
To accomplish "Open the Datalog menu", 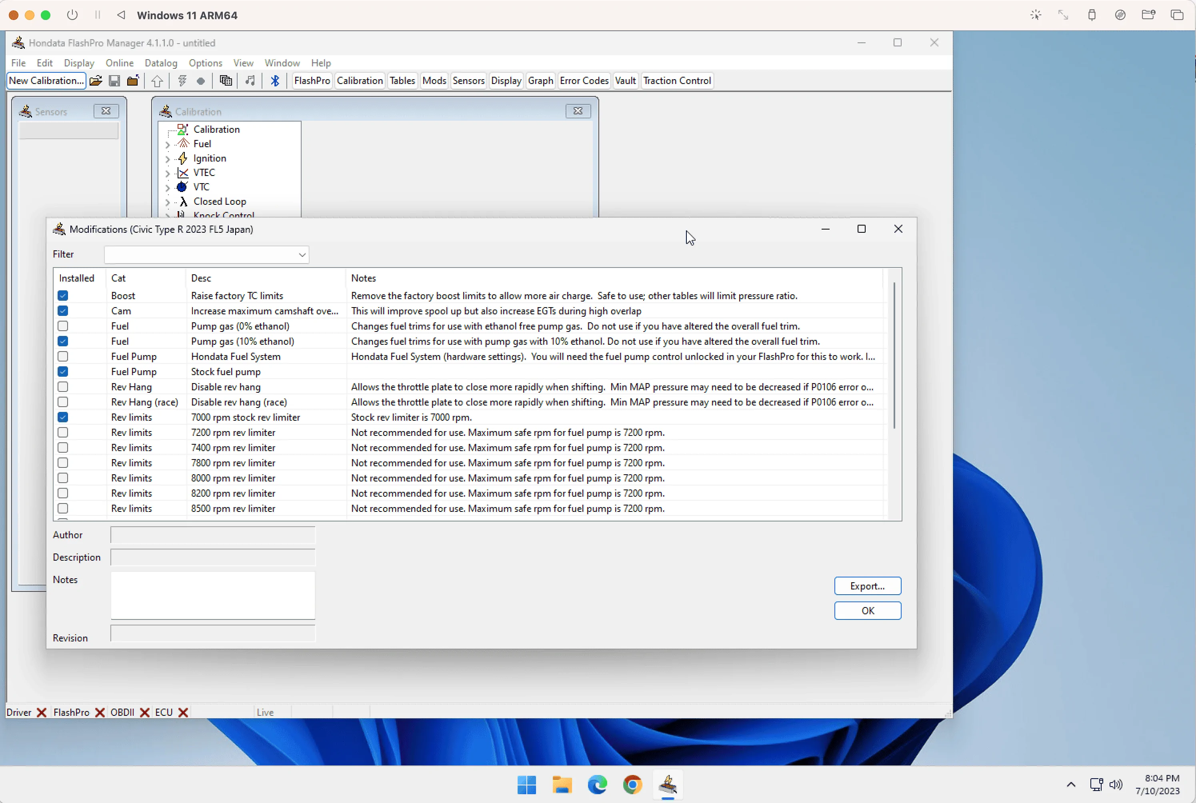I will [161, 63].
